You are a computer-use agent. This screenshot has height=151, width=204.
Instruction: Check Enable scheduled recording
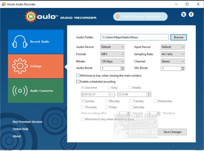pyautogui.click(x=78, y=81)
